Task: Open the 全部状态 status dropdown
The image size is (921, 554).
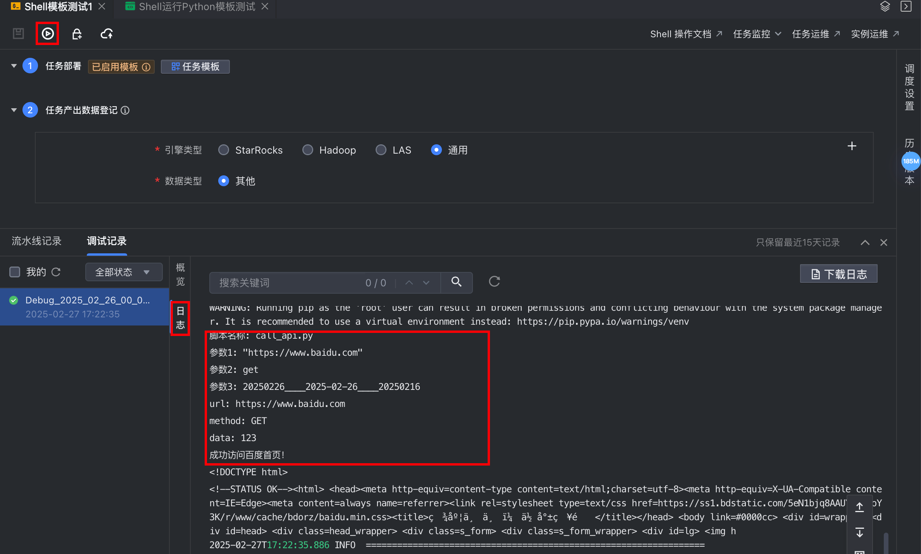Action: point(123,272)
